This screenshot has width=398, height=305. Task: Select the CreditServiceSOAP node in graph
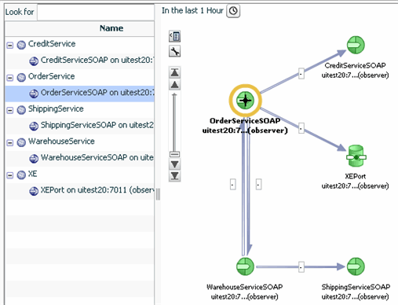356,45
